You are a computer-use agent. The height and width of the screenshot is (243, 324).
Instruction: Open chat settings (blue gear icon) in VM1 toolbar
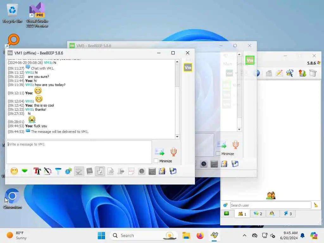pos(68,171)
